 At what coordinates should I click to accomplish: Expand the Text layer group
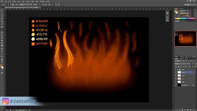(178, 69)
